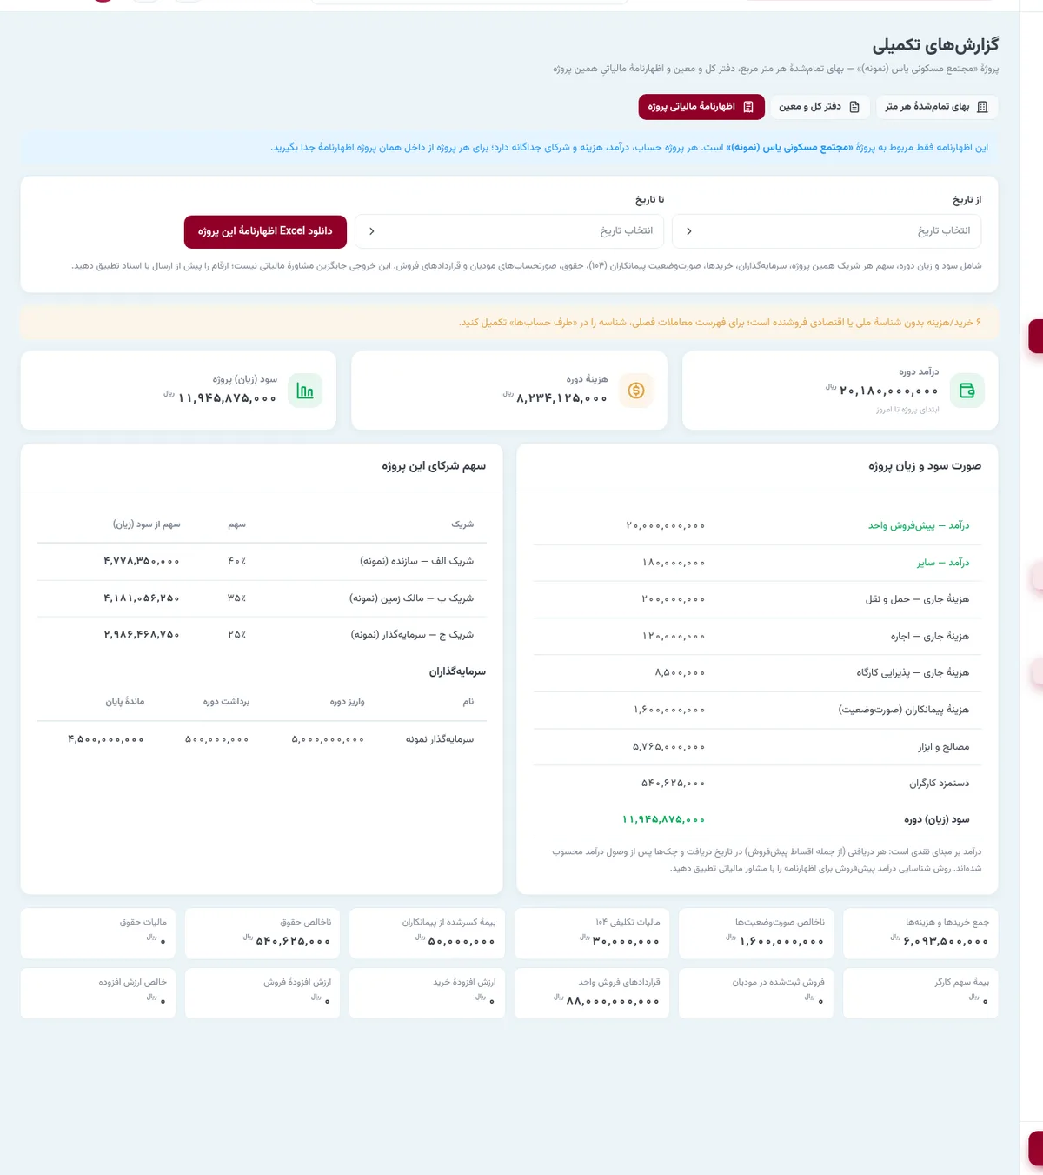Click the 'دستمزد کارگران' row label
This screenshot has width=1043, height=1175.
[x=940, y=784]
